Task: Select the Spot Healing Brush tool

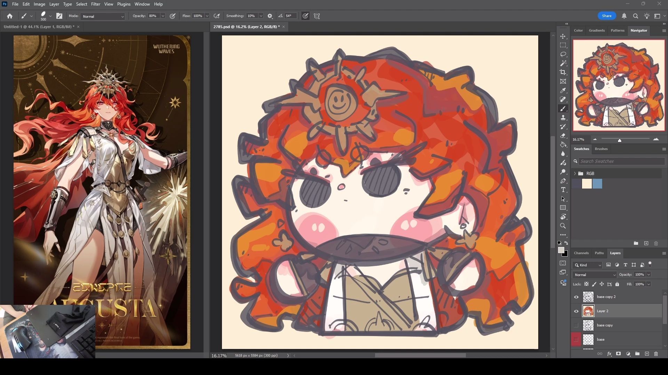Action: pos(563,100)
